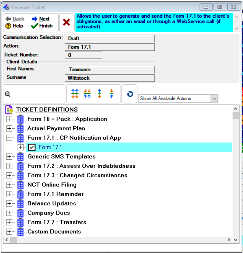Image resolution: width=243 pixels, height=253 pixels.
Task: Click the Next button
Action: (x=41, y=19)
